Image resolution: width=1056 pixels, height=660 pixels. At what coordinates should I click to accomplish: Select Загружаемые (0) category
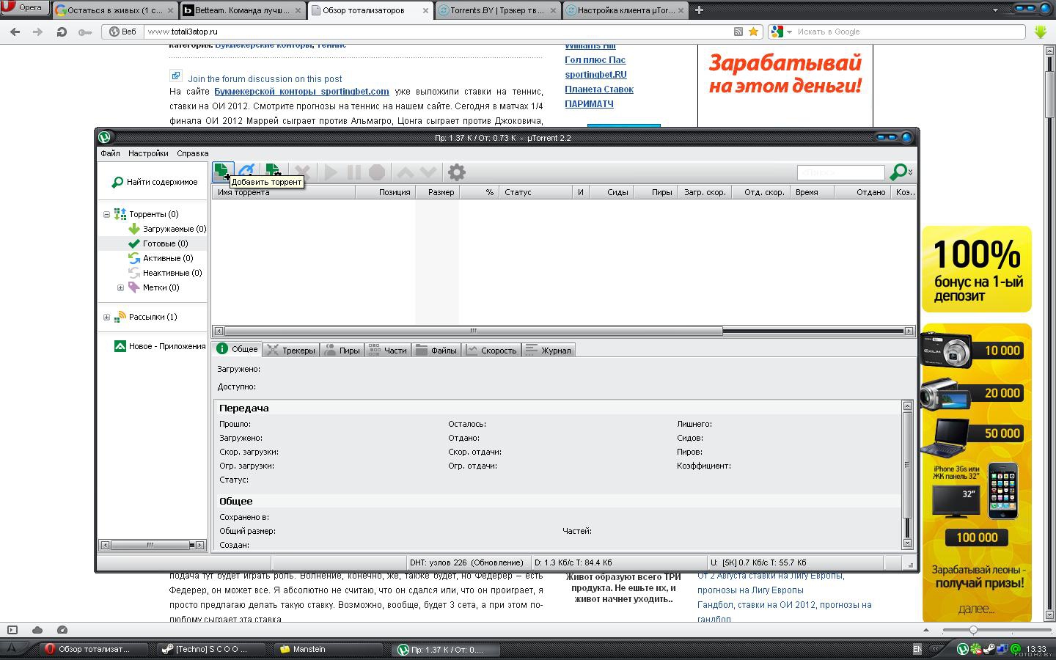(x=167, y=229)
